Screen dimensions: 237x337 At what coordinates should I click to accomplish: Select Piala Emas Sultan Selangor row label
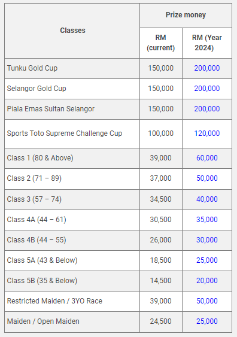coord(51,109)
